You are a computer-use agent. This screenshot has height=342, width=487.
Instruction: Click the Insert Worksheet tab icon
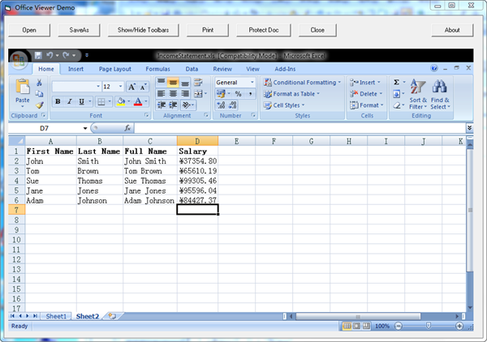click(x=111, y=316)
